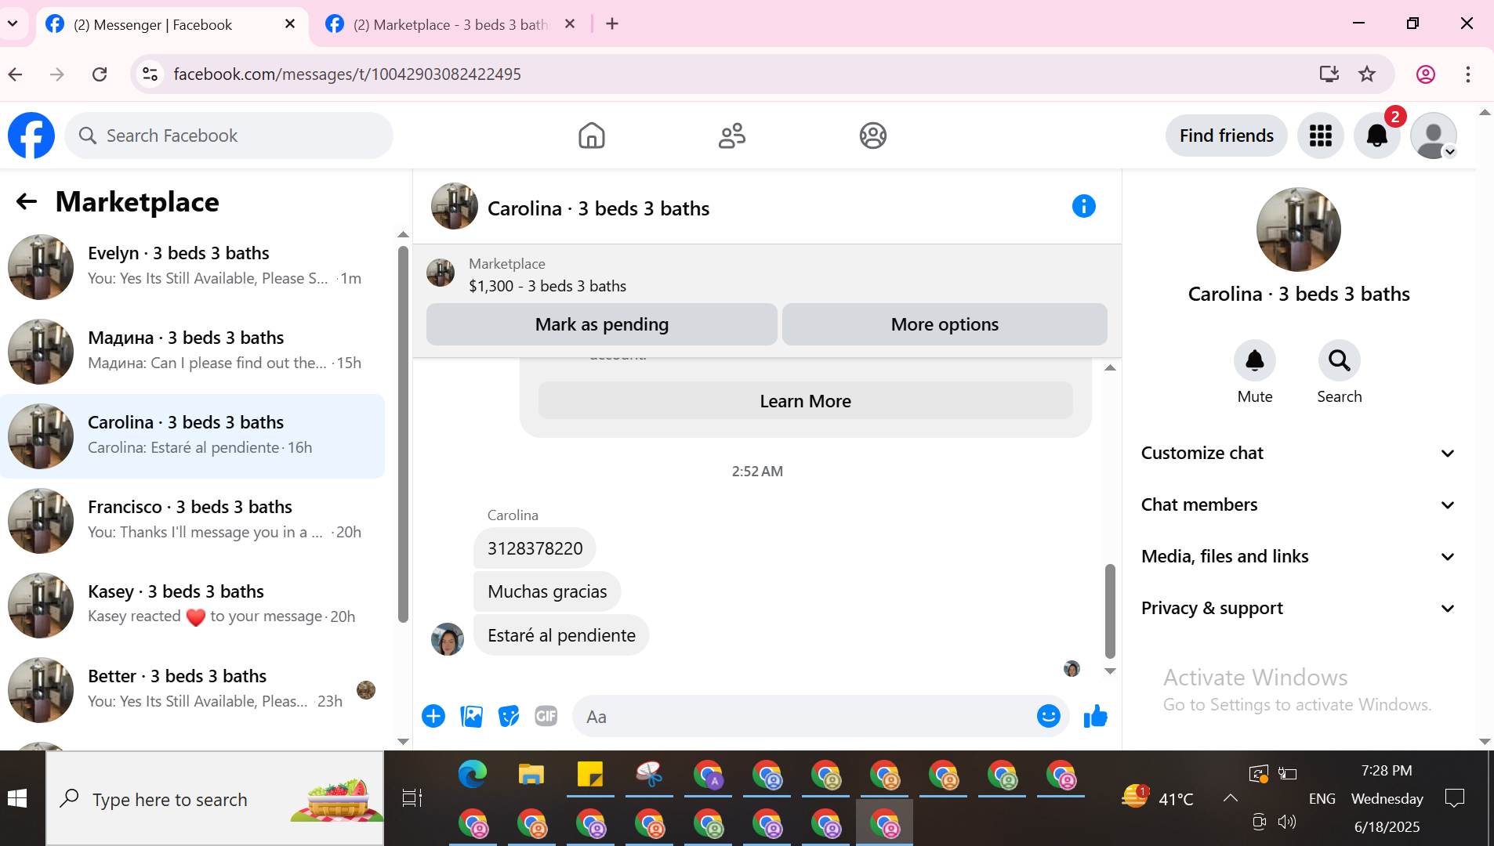1494x846 pixels.
Task: Click the Search Facebook field
Action: (229, 136)
